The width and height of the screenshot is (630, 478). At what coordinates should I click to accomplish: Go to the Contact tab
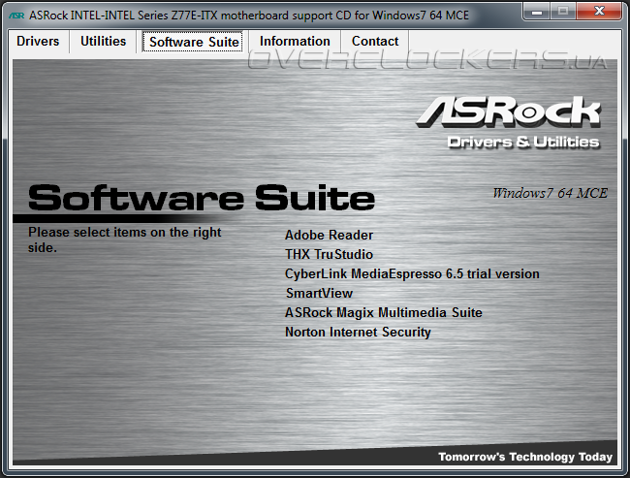coord(375,42)
